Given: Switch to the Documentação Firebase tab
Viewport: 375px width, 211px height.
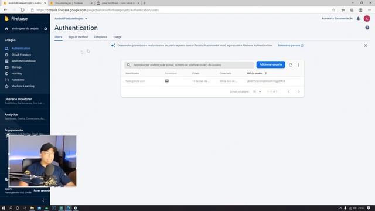Looking at the screenshot, I should coord(71,3).
